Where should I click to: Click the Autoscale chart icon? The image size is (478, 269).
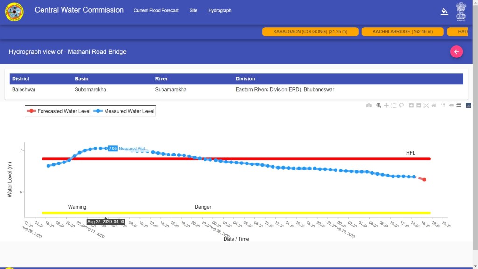click(426, 106)
